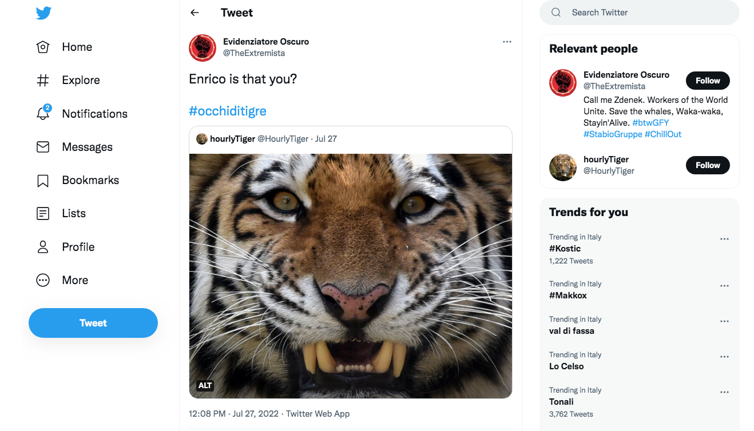Click the back arrow next to Tweet
The height and width of the screenshot is (431, 754).
coord(195,13)
